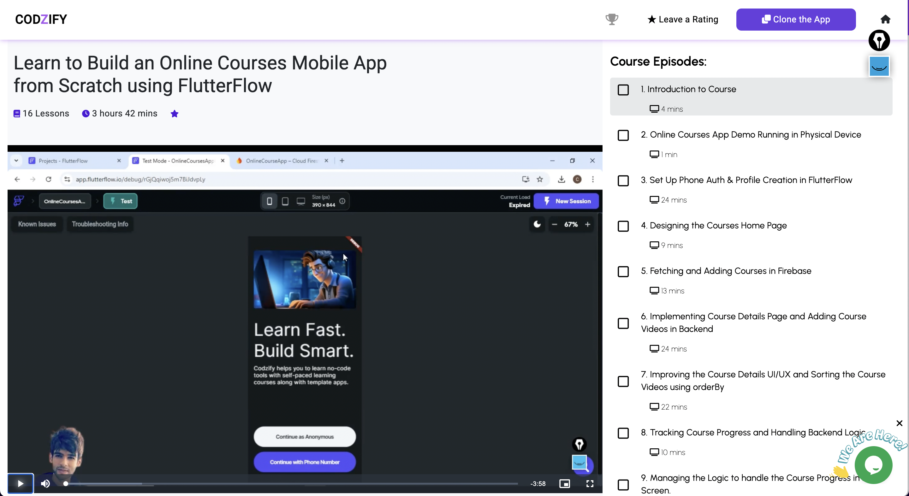Select phone device preview icon
909x496 pixels.
(x=269, y=201)
